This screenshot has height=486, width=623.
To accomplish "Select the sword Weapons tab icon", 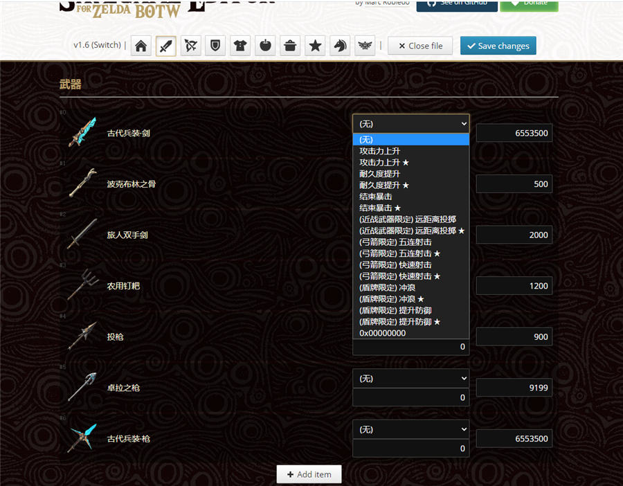I will point(165,46).
